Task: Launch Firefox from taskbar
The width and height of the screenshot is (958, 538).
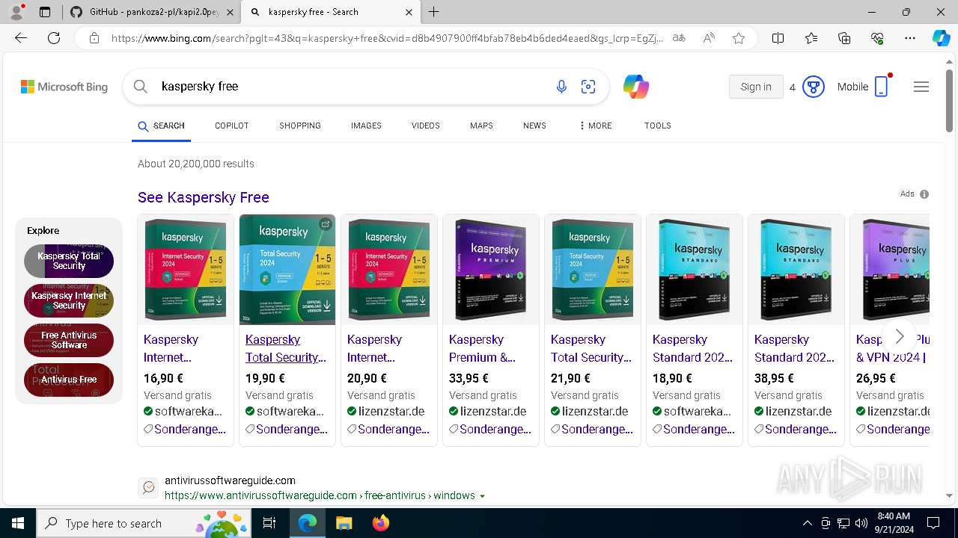Action: pyautogui.click(x=381, y=523)
